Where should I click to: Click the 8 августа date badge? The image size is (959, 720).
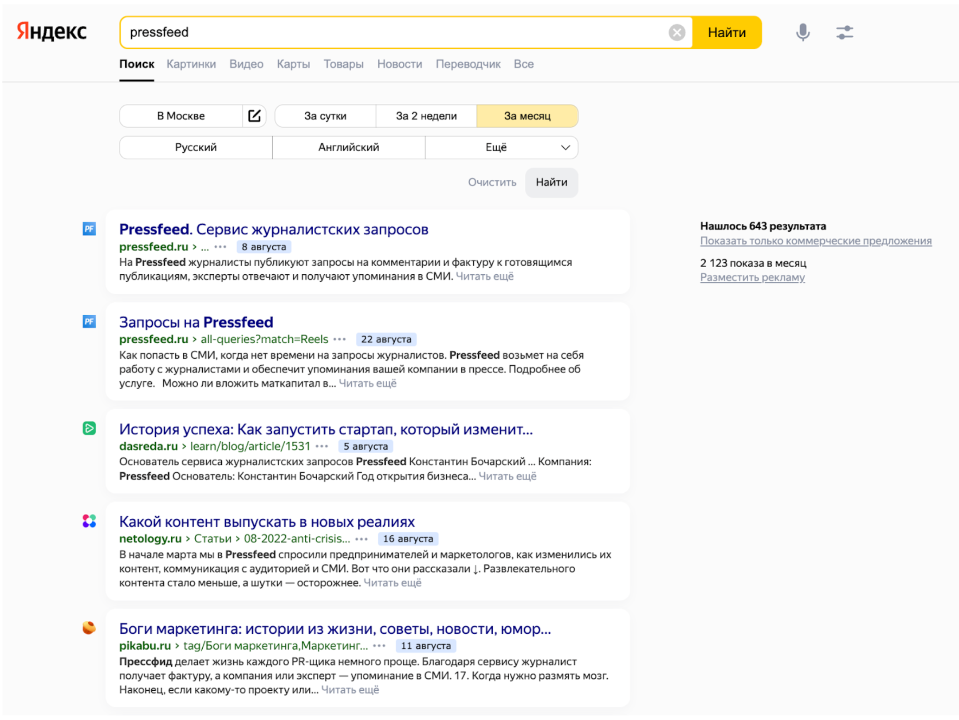[x=264, y=247]
